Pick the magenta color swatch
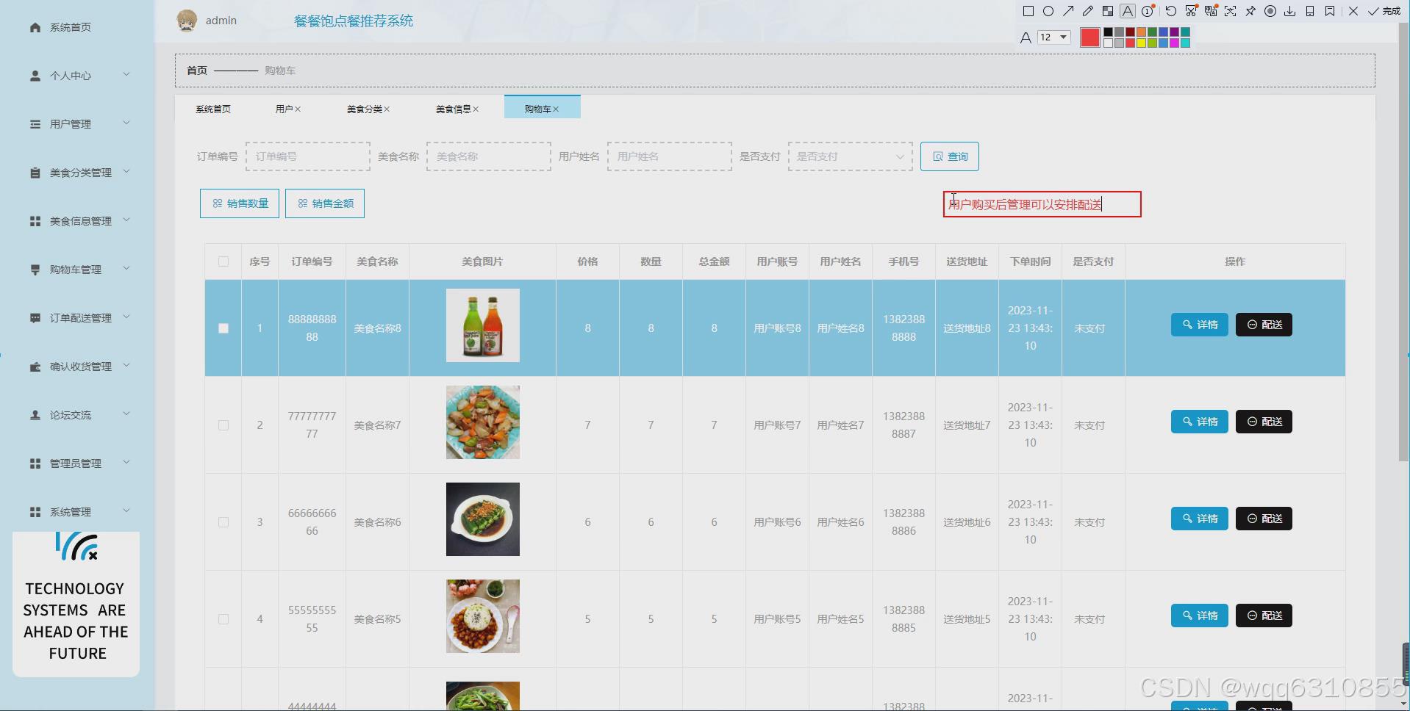 pos(1174,43)
